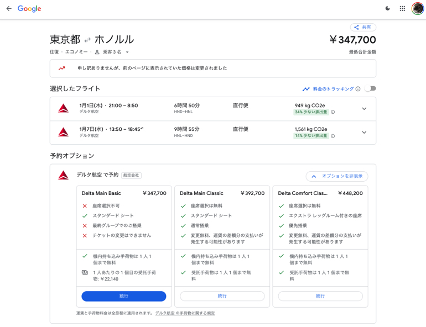Viewport: 426px width, 327px height.
Task: Select the Delta Main Basic title
Action: [x=101, y=193]
